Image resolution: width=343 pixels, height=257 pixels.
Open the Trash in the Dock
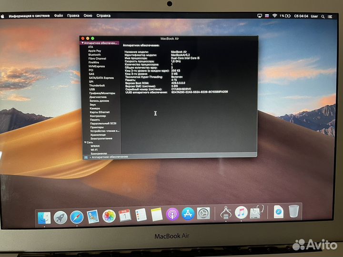(x=293, y=211)
